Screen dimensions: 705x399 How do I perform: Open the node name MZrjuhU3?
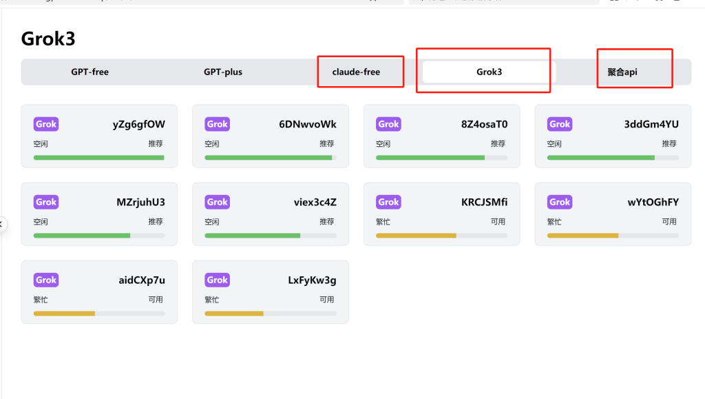click(140, 203)
